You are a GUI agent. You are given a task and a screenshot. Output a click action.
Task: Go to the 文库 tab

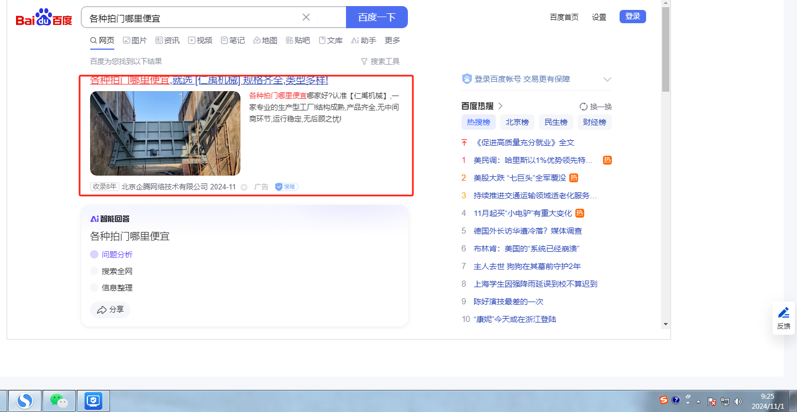coord(331,40)
